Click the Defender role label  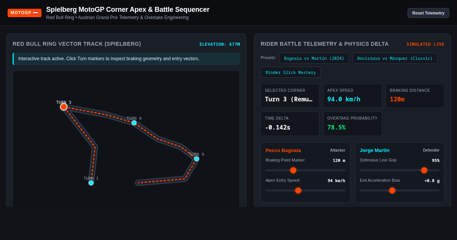pyautogui.click(x=431, y=150)
